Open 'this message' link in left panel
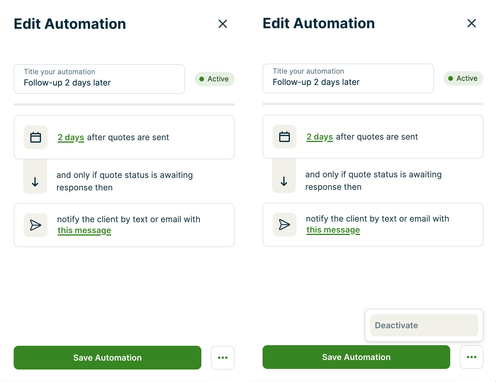The height and width of the screenshot is (382, 496). tap(84, 231)
